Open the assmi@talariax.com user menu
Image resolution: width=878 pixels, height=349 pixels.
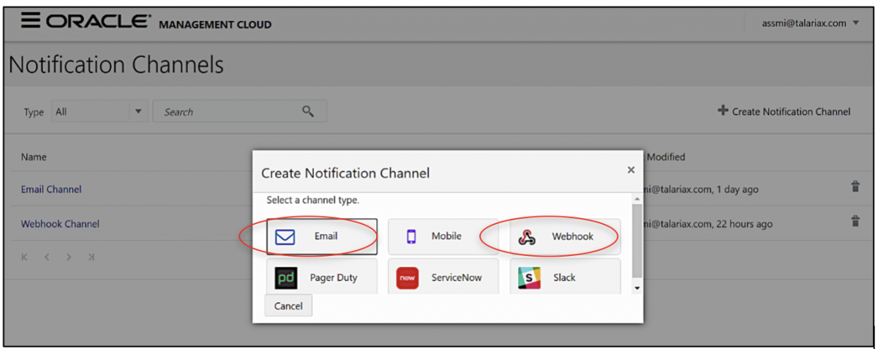pos(810,23)
